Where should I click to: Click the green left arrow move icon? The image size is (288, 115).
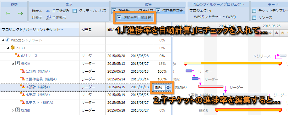coord(8,13)
